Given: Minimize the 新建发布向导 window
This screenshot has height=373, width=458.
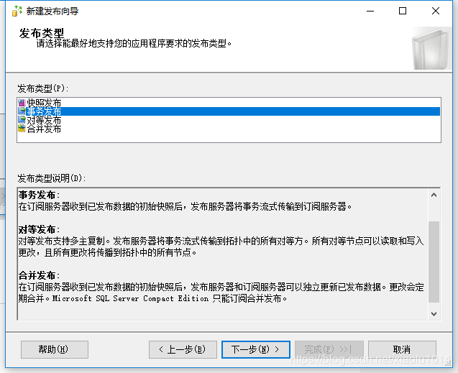Looking at the screenshot, I should coord(370,11).
